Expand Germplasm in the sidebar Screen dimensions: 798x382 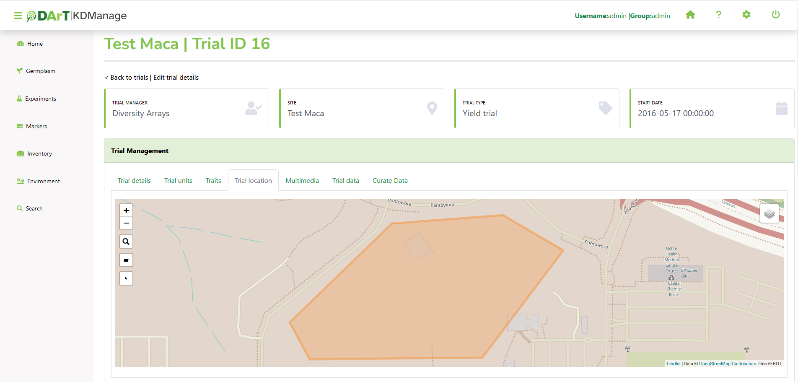pyautogui.click(x=40, y=71)
